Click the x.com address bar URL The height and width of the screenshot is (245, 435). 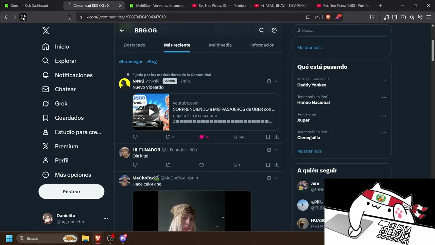[x=126, y=17]
